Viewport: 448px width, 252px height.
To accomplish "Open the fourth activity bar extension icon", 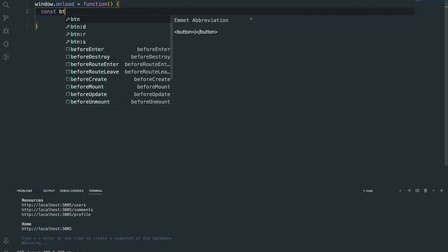I will pos(6,44).
